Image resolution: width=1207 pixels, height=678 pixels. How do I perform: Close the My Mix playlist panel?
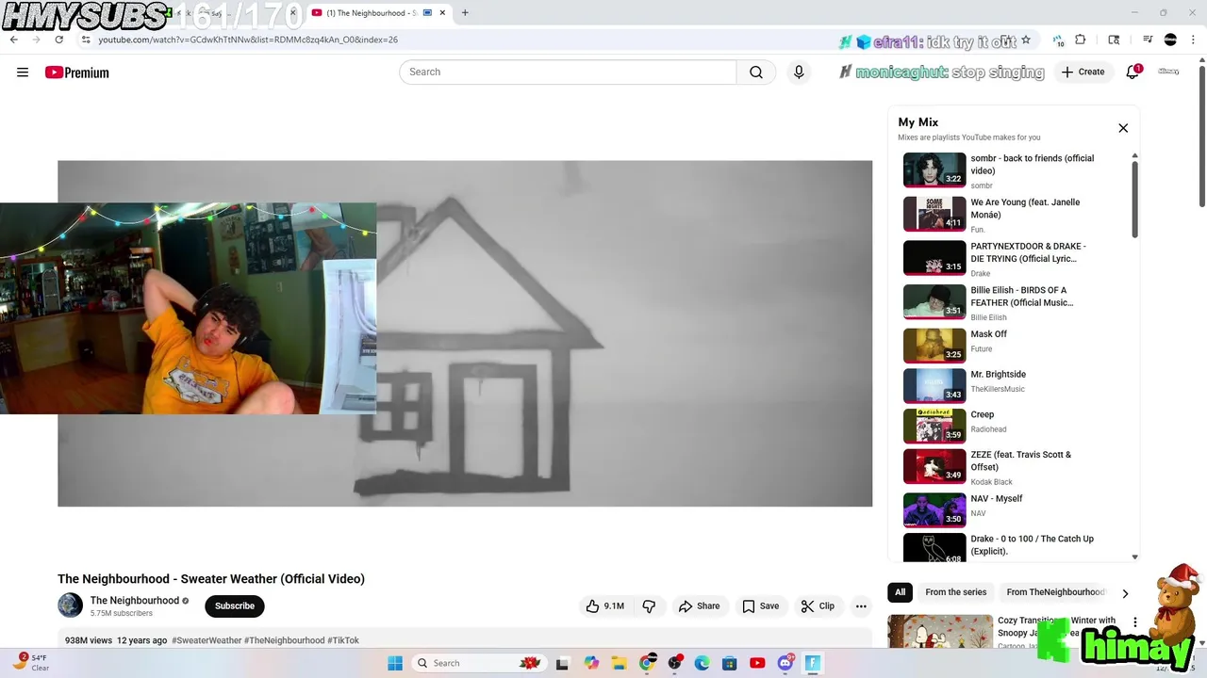click(x=1123, y=128)
